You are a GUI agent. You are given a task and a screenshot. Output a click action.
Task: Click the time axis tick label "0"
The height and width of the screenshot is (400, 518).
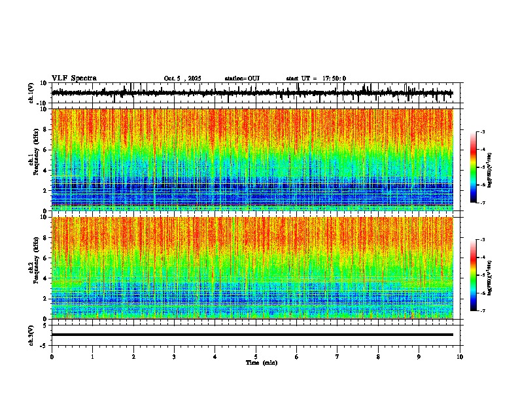tap(52, 357)
